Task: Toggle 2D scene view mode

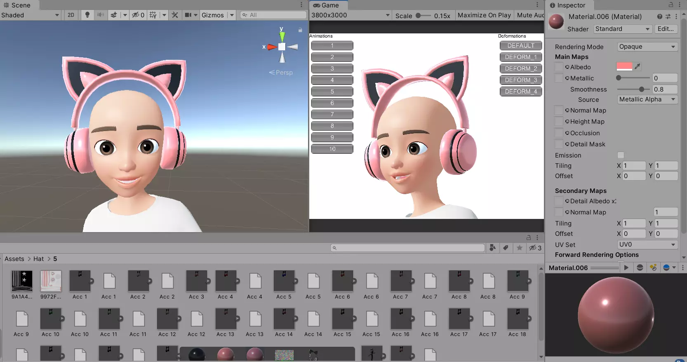Action: tap(71, 15)
